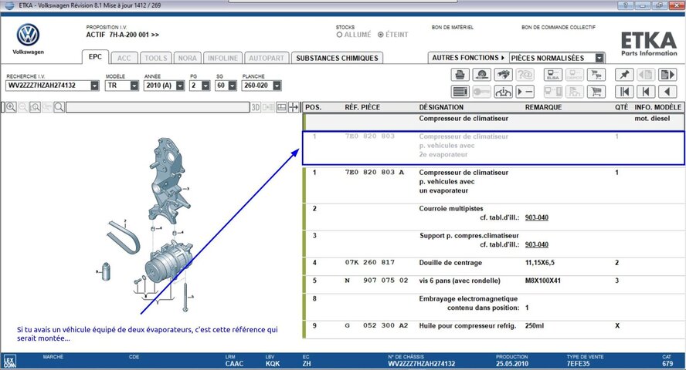The image size is (686, 370).
Task: Toggle the split panel layout icon
Action: tap(281, 107)
